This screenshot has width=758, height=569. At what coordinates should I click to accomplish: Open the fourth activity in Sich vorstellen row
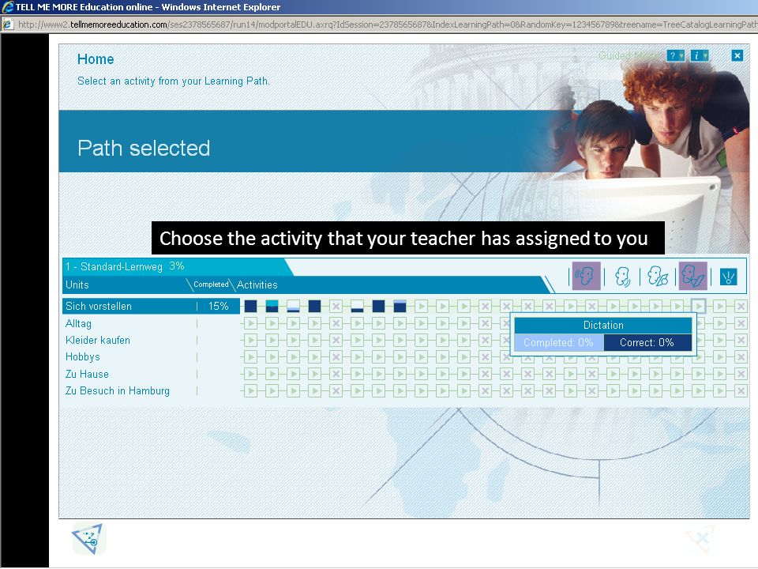pyautogui.click(x=314, y=306)
